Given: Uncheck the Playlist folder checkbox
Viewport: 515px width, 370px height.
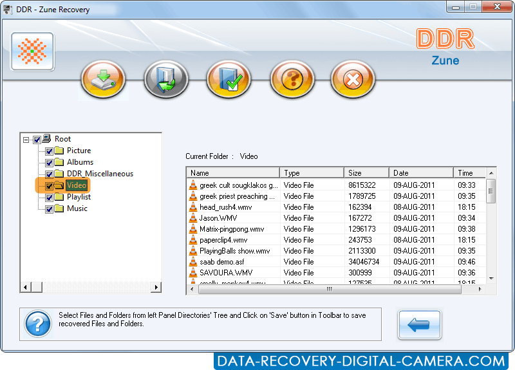Looking at the screenshot, I should coord(50,198).
